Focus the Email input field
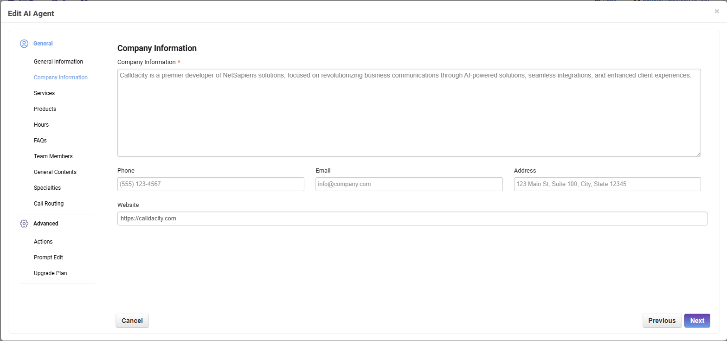Viewport: 727px width, 341px height. pos(409,184)
